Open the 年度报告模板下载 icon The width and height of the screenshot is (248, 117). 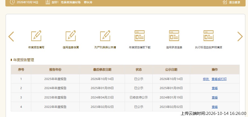coord(140,36)
